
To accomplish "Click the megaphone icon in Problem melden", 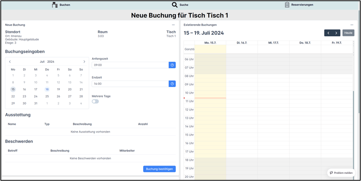I will click(331, 173).
